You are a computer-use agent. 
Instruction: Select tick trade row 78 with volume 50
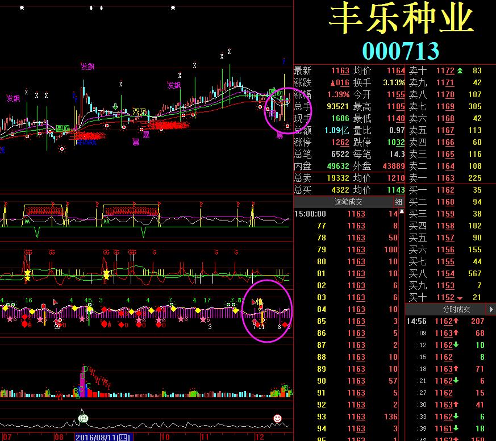pos(346,238)
